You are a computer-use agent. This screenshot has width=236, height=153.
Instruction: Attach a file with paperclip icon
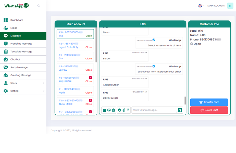click(124, 110)
